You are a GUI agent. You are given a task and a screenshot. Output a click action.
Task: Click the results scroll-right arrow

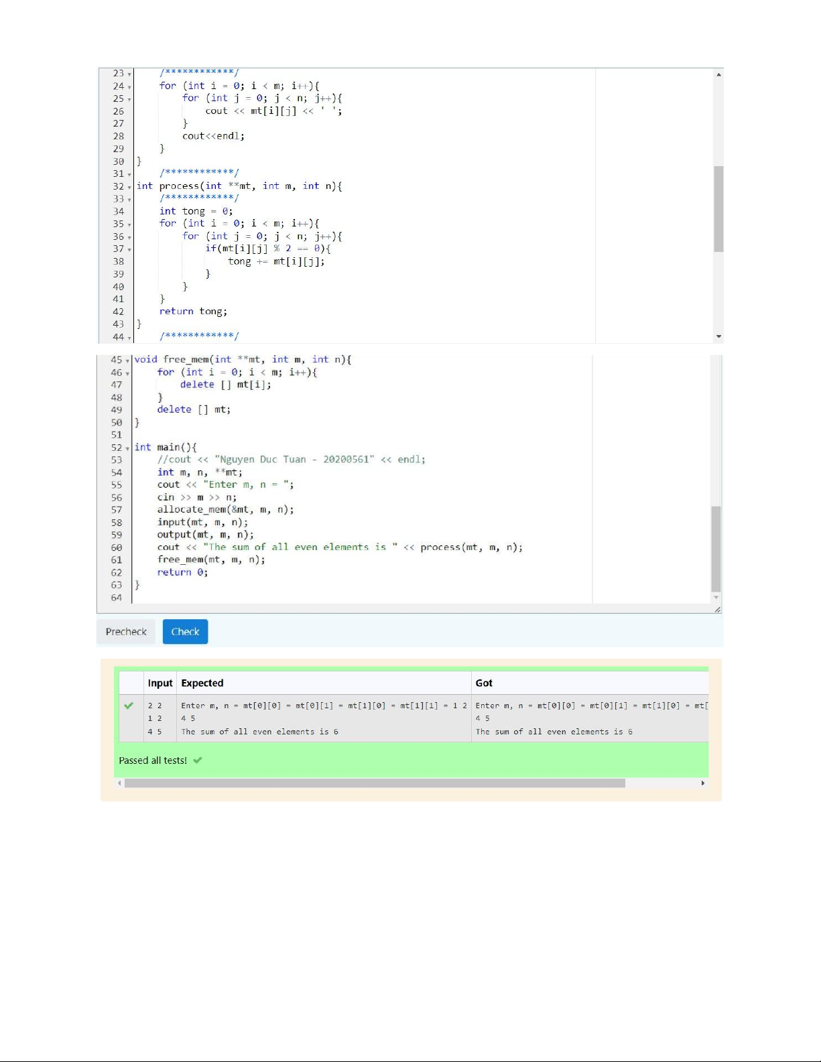tap(702, 783)
